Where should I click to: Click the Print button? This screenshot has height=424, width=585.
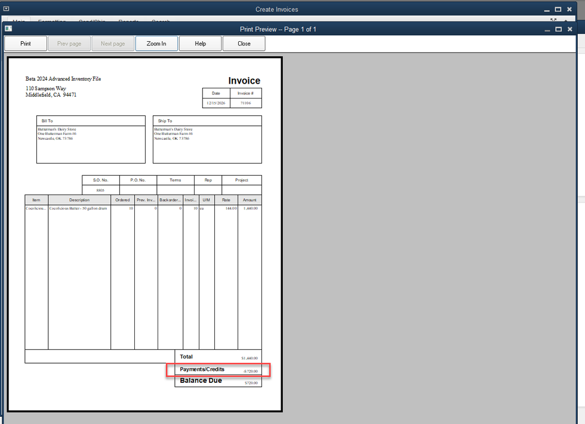[x=26, y=44]
